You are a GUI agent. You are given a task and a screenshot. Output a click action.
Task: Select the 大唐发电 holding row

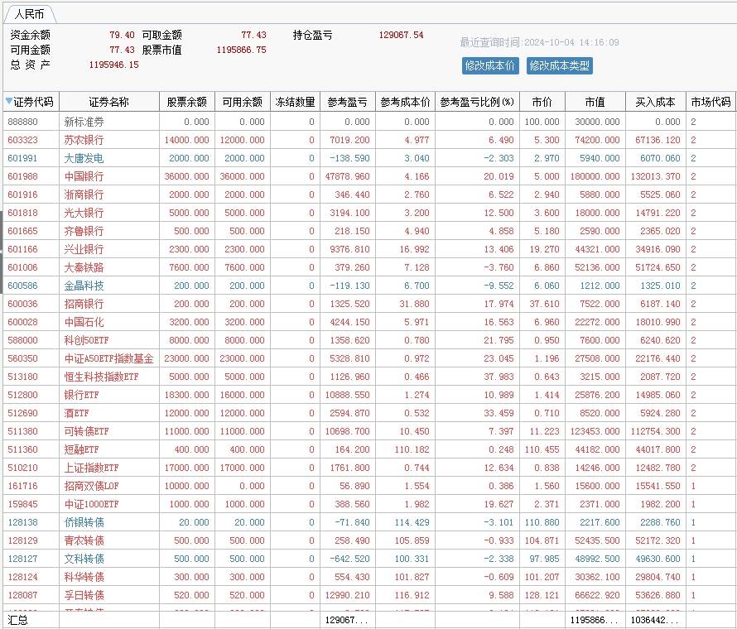368,158
